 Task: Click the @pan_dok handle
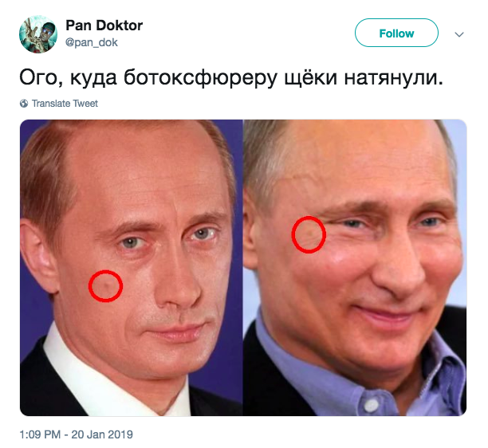(91, 42)
